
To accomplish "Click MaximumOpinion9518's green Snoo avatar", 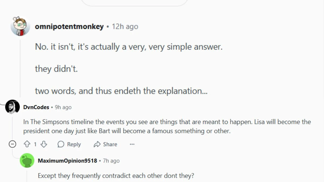I will (x=27, y=160).
